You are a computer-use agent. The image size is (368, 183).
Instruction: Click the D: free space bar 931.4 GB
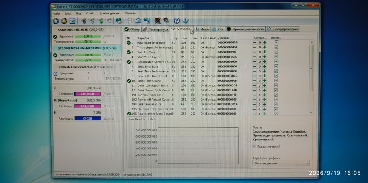pyautogui.click(x=88, y=106)
